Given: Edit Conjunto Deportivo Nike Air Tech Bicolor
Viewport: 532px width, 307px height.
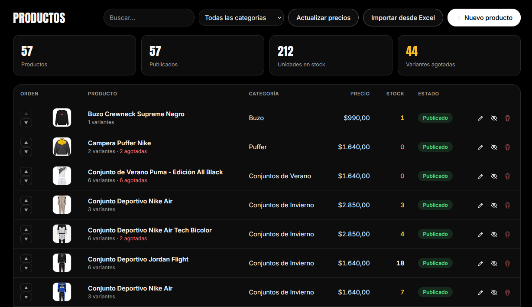Looking at the screenshot, I should (480, 234).
